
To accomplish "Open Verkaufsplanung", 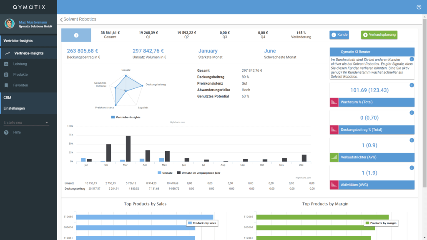I will coord(379,35).
